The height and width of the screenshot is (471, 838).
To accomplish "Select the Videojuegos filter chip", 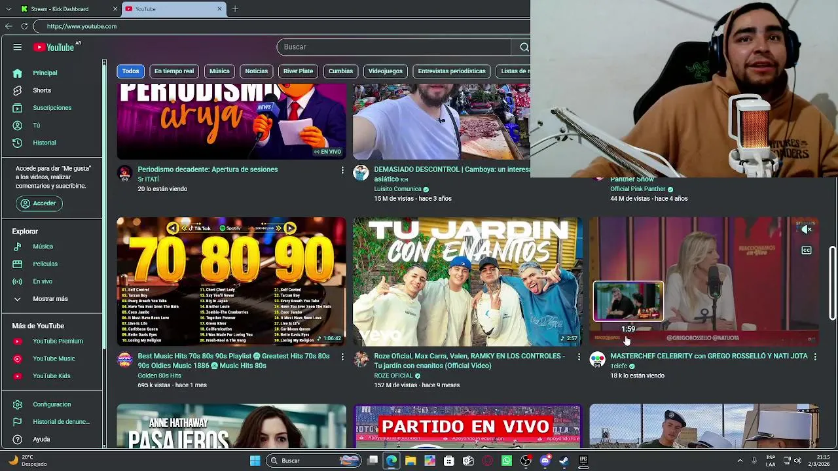I will tap(385, 71).
